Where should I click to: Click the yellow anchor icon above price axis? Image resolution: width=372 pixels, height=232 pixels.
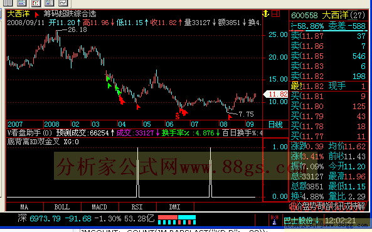tap(266, 14)
